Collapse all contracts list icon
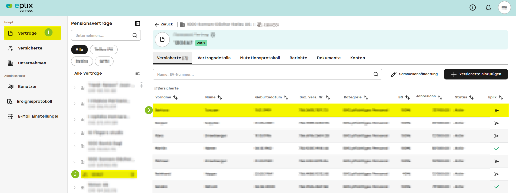This screenshot has width=516, height=193. coord(137,74)
